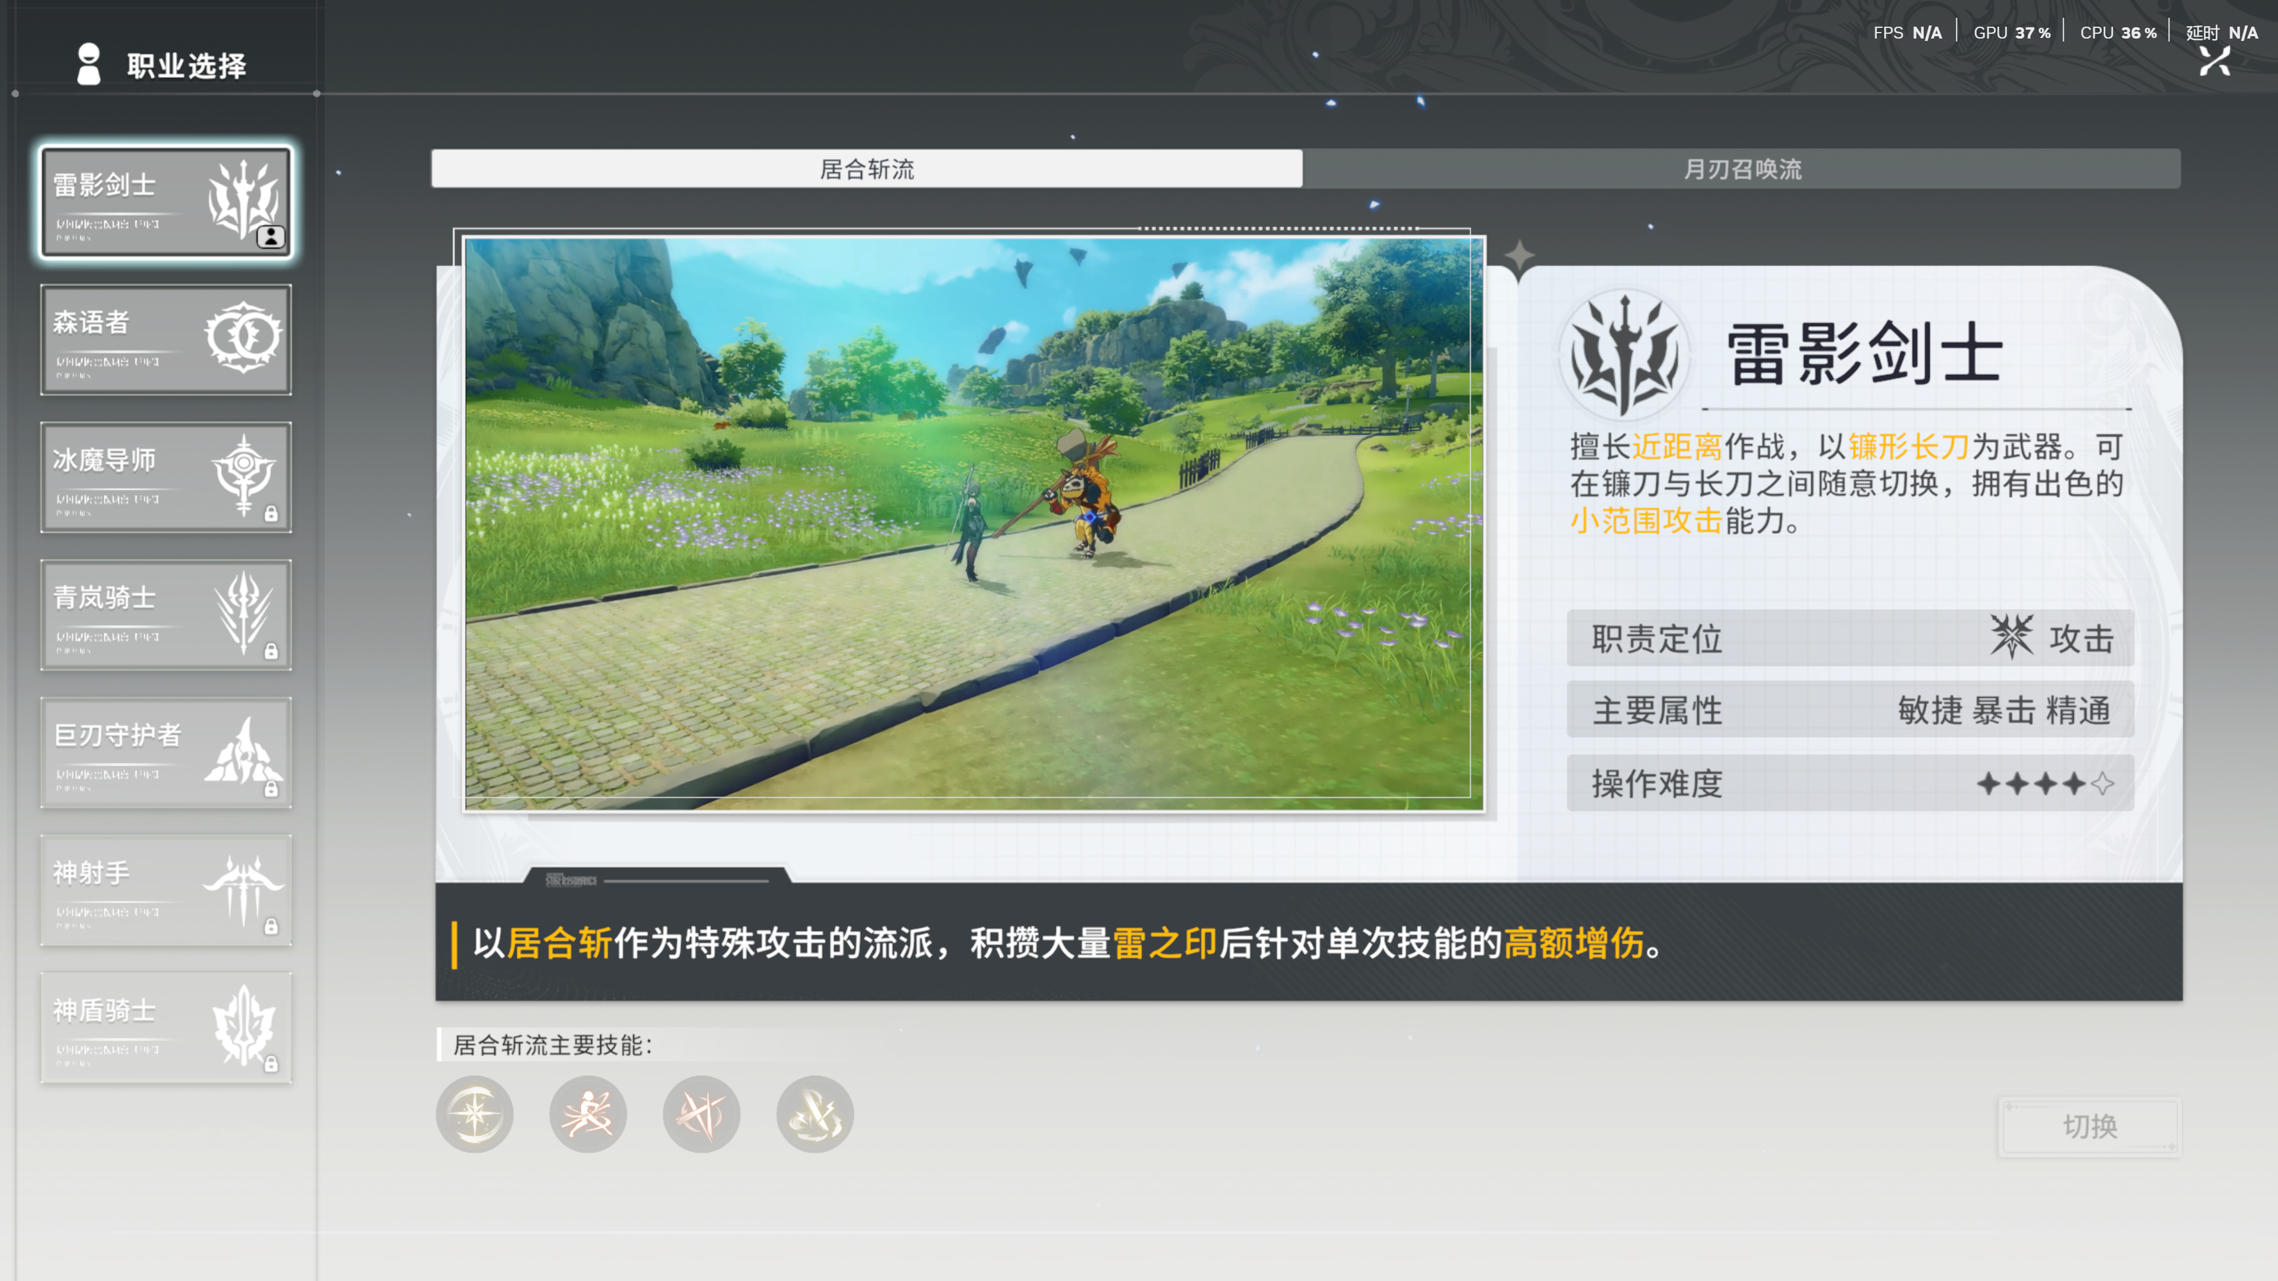Click the current-character badge on 雷影剑士 card
This screenshot has width=2278, height=1281.
271,237
